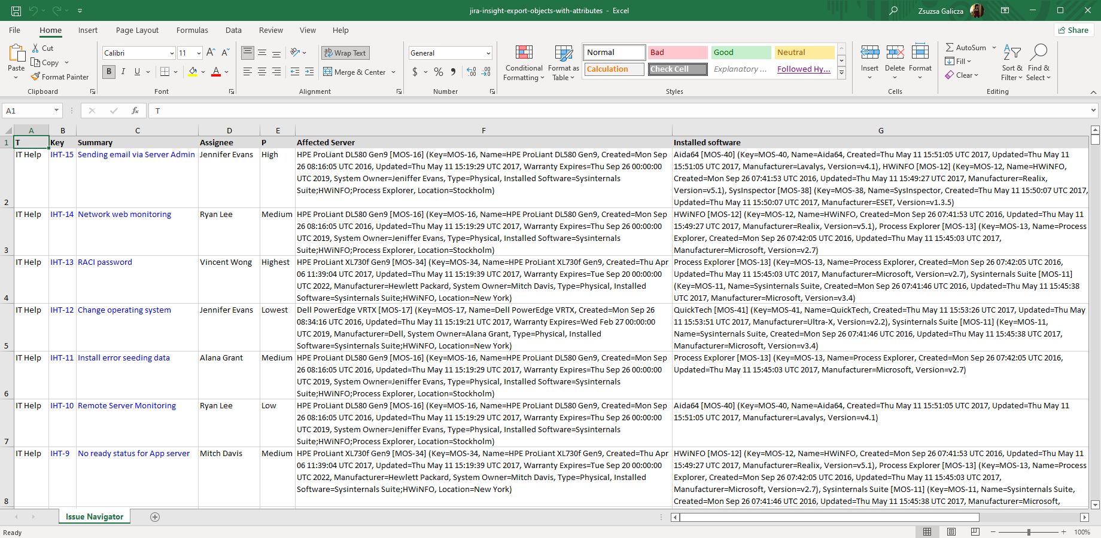
Task: Apply the Borders icon
Action: [165, 72]
